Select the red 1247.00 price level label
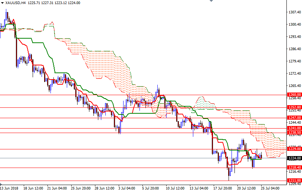The width and height of the screenshot is (302, 191). (295, 118)
